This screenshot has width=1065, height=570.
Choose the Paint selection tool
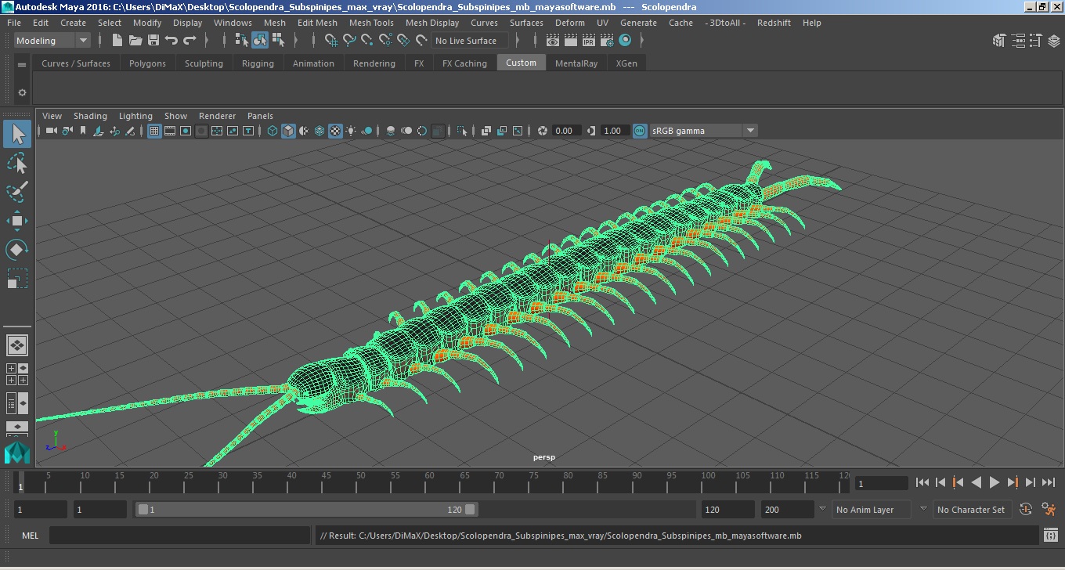click(x=17, y=192)
